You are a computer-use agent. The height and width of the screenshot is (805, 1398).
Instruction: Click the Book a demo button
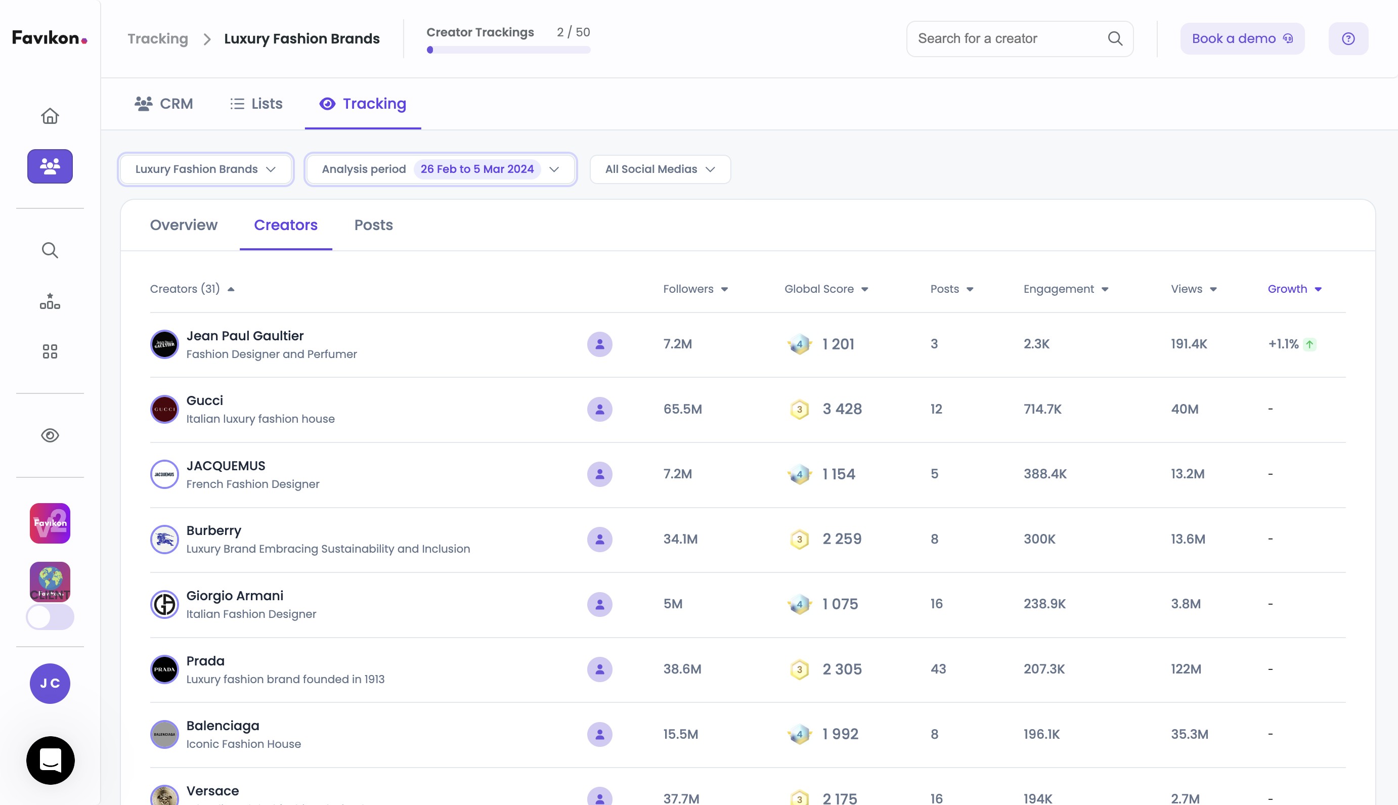coord(1242,39)
